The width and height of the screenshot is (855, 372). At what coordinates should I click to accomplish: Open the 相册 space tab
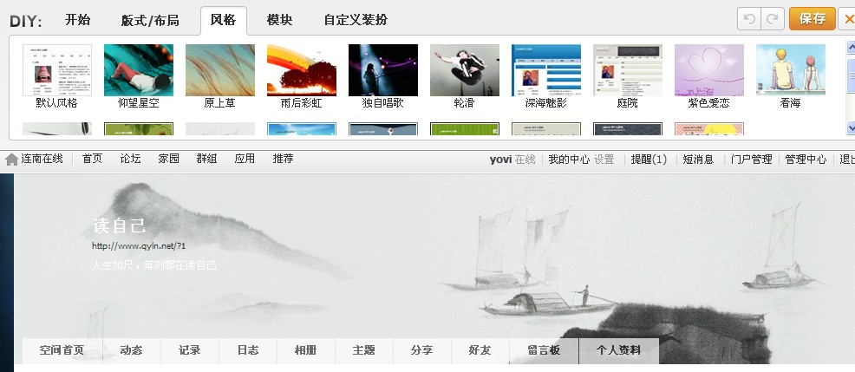coord(306,350)
